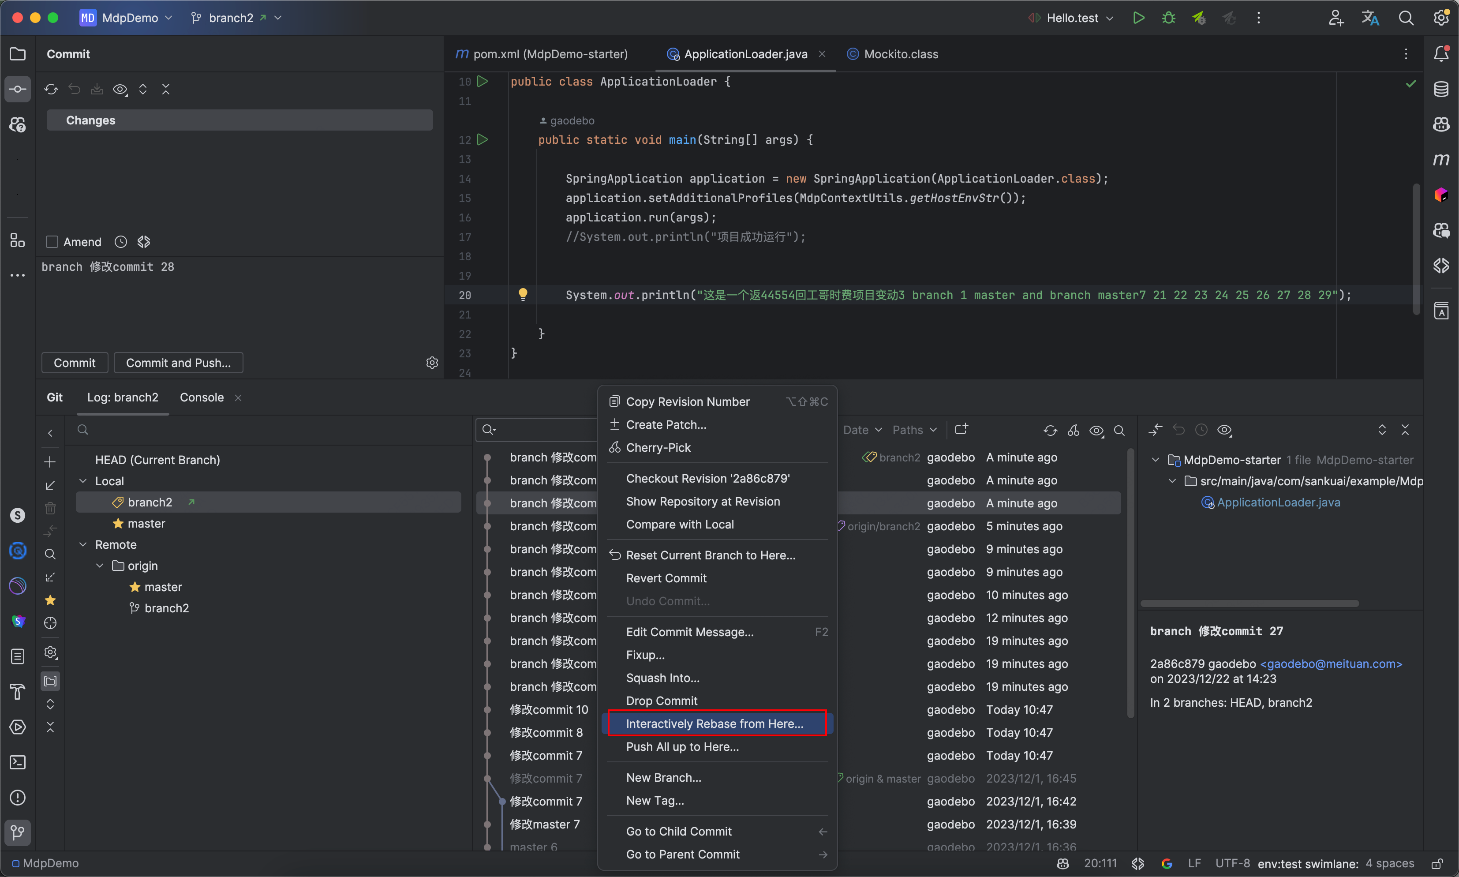
Task: Toggle favorite star on local master branch
Action: pyautogui.click(x=118, y=524)
